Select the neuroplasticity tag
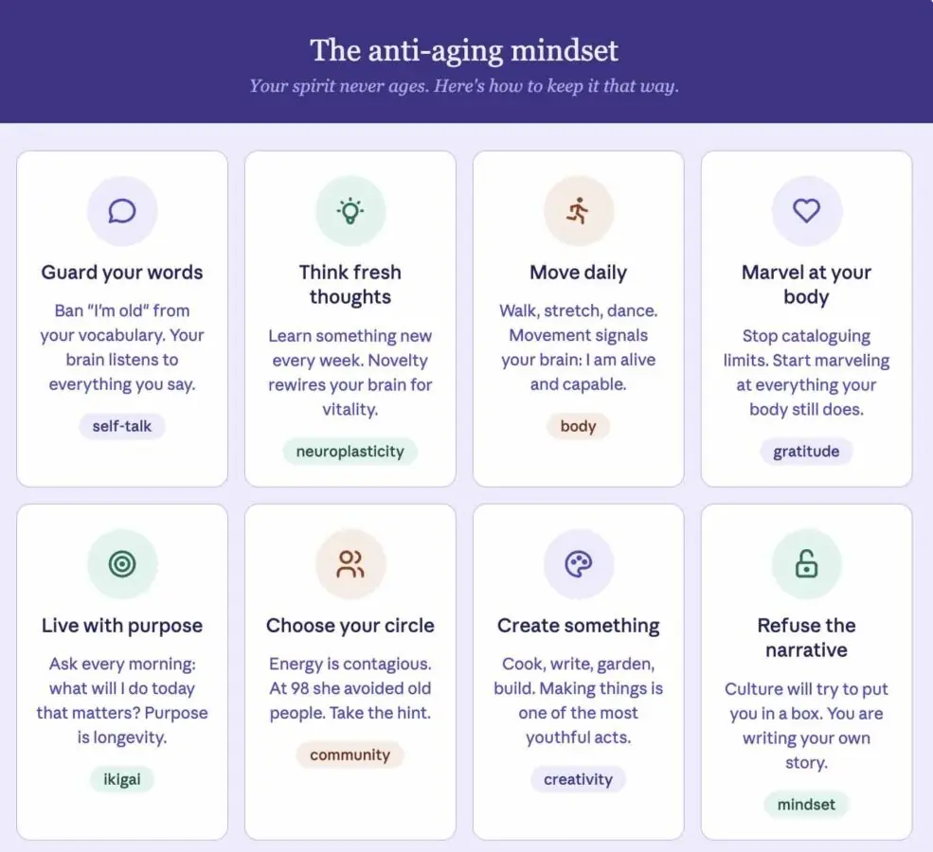Image resolution: width=933 pixels, height=852 pixels. click(x=350, y=452)
